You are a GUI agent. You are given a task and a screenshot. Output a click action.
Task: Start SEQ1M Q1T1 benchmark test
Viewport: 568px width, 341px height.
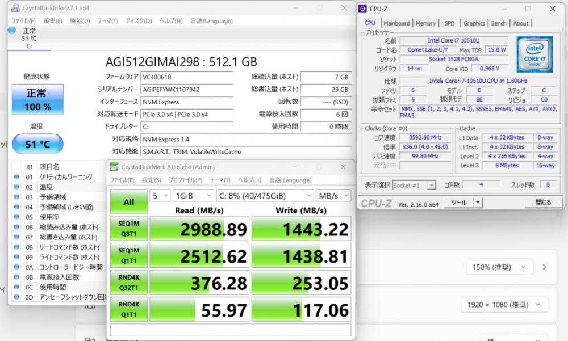coord(129,255)
